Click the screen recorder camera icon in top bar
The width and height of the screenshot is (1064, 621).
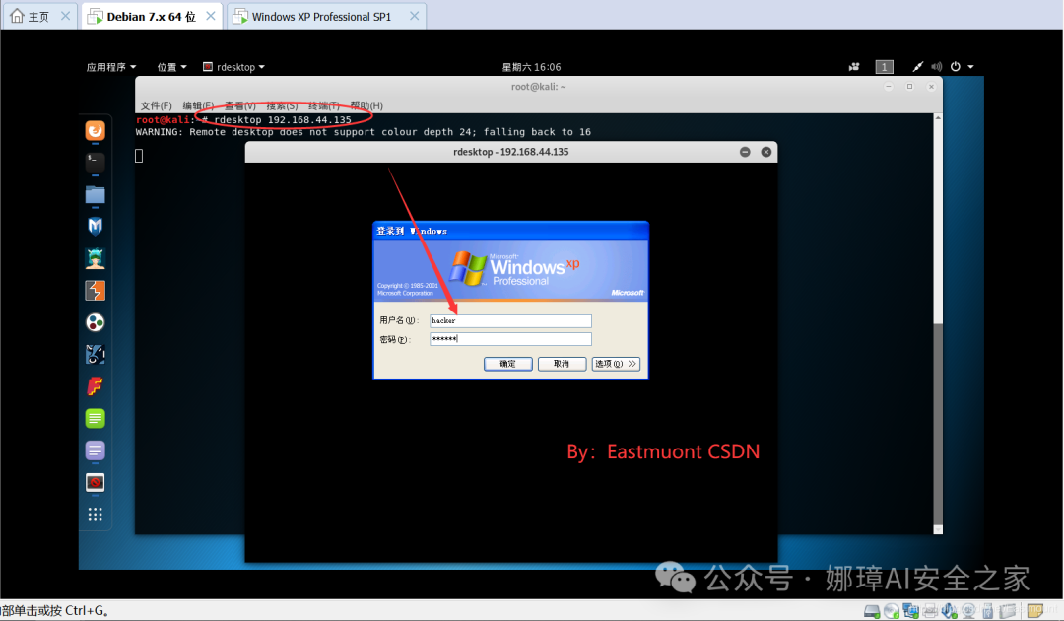tap(853, 66)
